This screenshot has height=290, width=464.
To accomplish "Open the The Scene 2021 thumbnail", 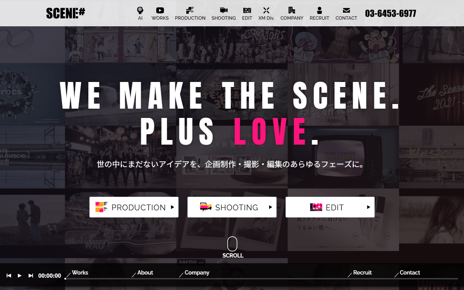I will point(432,95).
